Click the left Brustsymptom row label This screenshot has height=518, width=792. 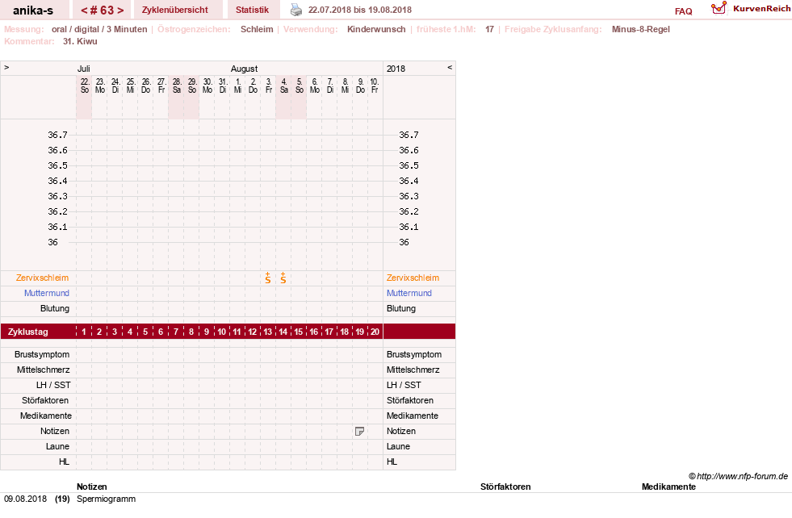pos(42,354)
